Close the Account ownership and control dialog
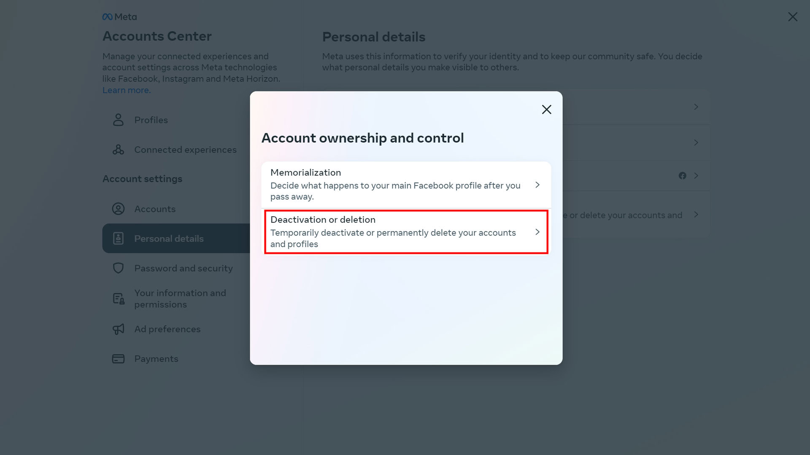The image size is (810, 455). (x=546, y=110)
